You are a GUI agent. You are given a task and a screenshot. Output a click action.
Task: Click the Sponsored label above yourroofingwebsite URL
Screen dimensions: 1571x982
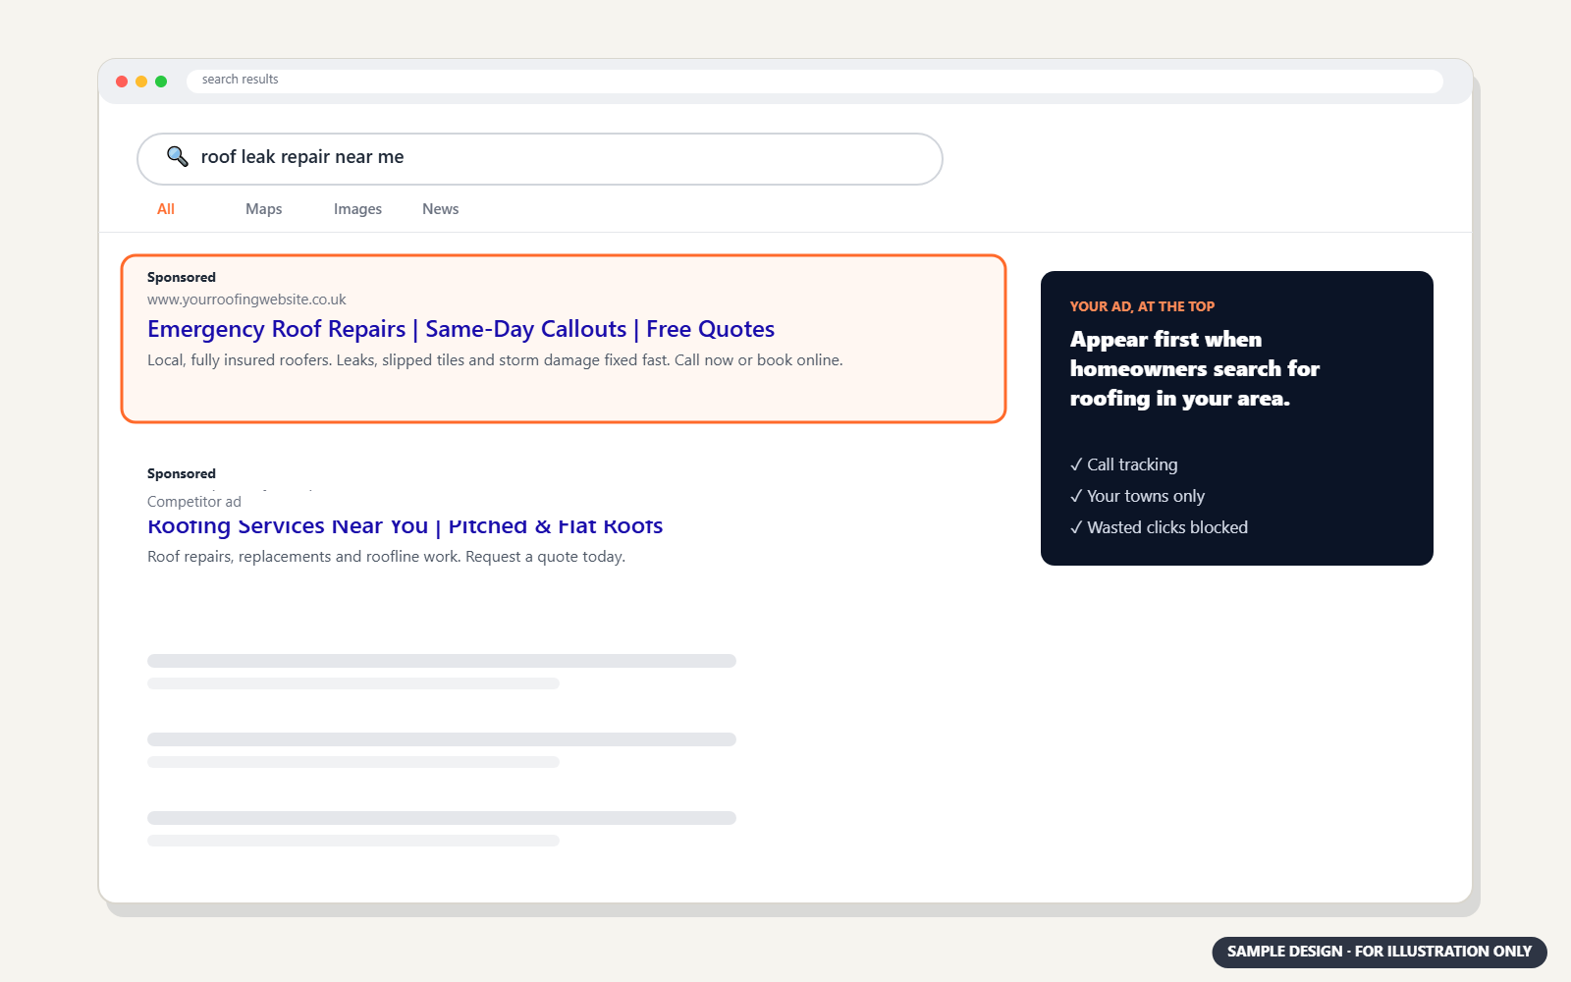point(182,277)
